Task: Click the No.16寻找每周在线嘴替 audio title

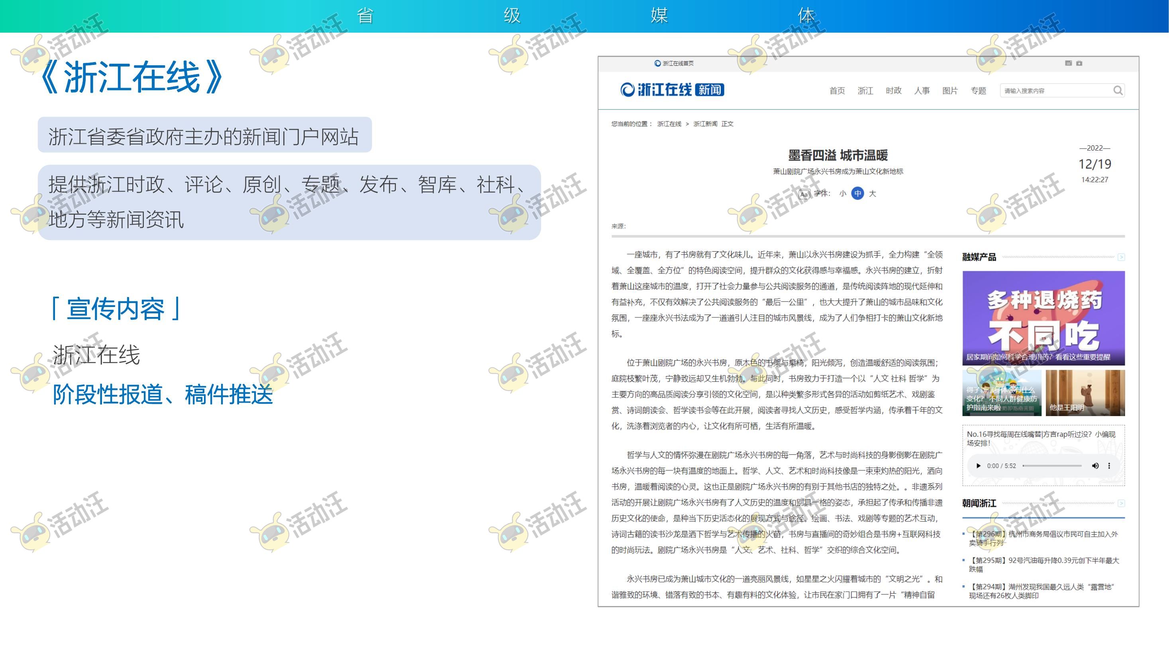Action: [1041, 438]
